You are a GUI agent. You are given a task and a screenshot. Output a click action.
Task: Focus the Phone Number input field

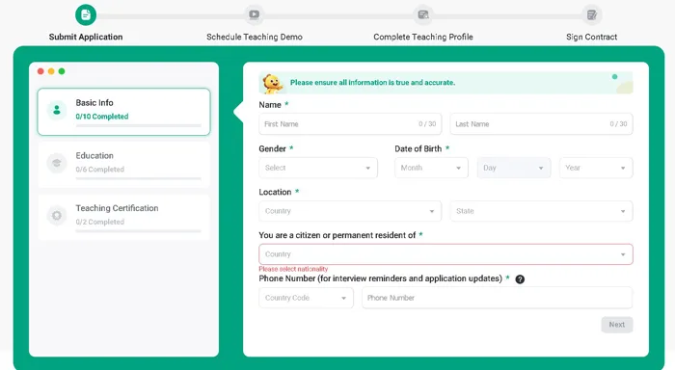click(x=498, y=298)
